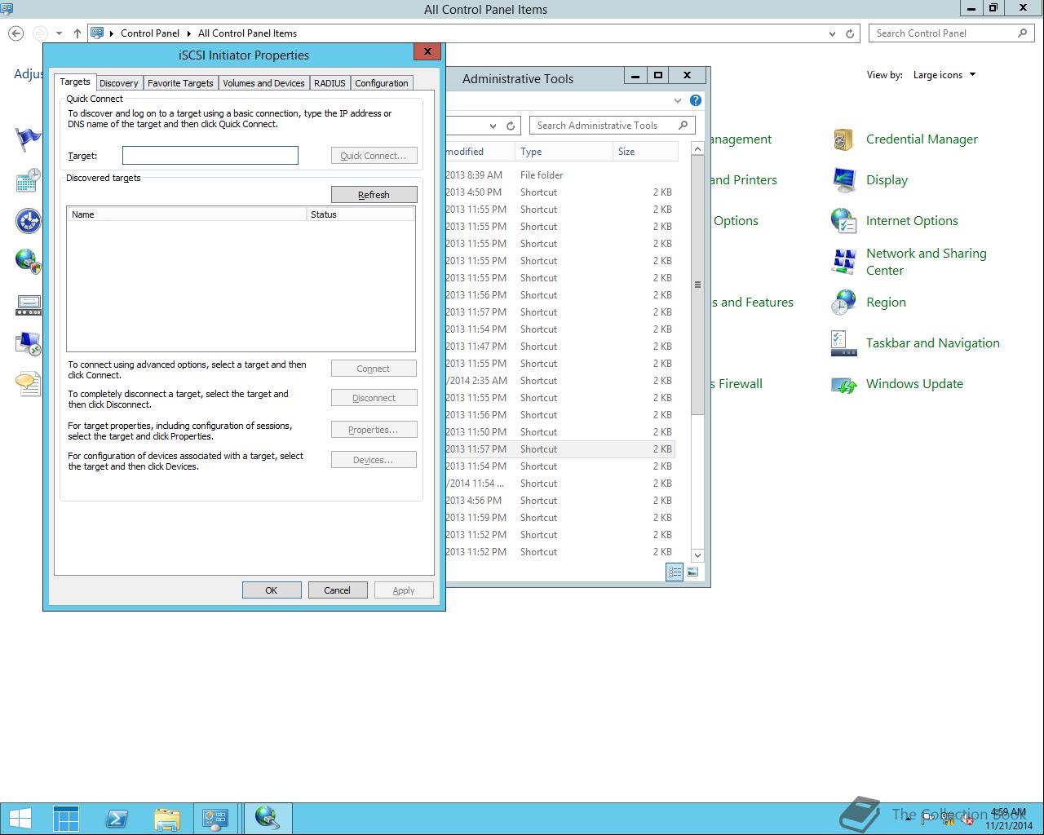Select File folder row dated 8:39 AM
The width and height of the screenshot is (1044, 835).
560,175
